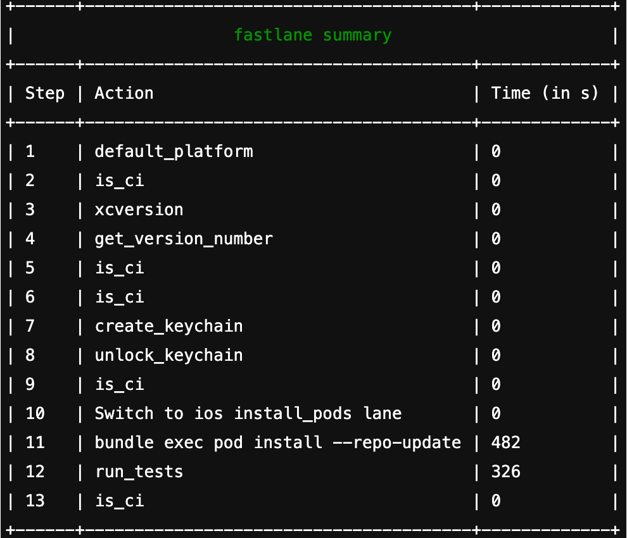This screenshot has width=627, height=538.
Task: Select the 'run_tests' action entry
Action: [139, 472]
